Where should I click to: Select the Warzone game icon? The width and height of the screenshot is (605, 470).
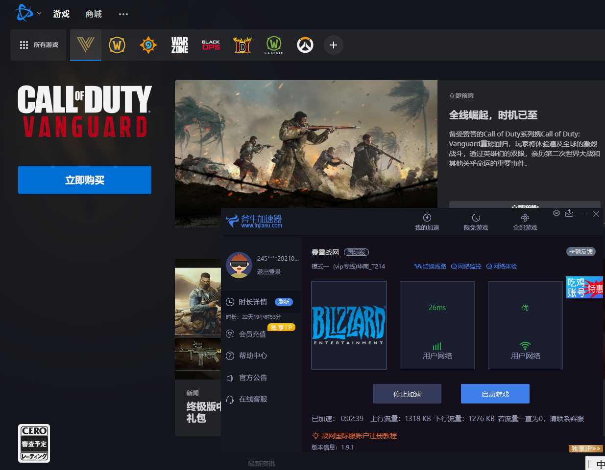180,45
